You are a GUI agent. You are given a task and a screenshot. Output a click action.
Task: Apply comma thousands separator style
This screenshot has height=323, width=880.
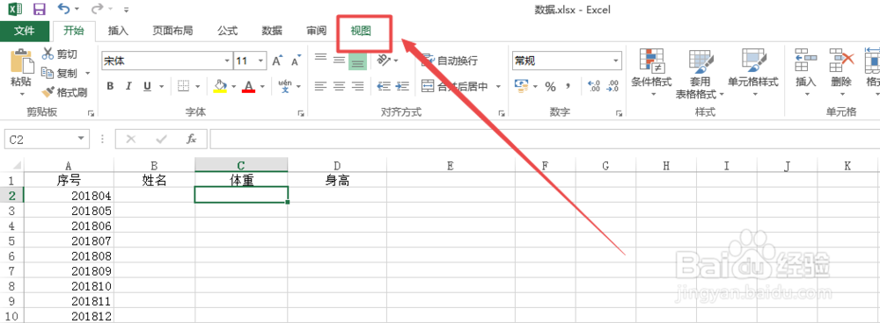coord(568,86)
